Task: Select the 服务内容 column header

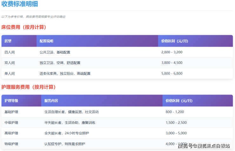Action: coord(51,101)
